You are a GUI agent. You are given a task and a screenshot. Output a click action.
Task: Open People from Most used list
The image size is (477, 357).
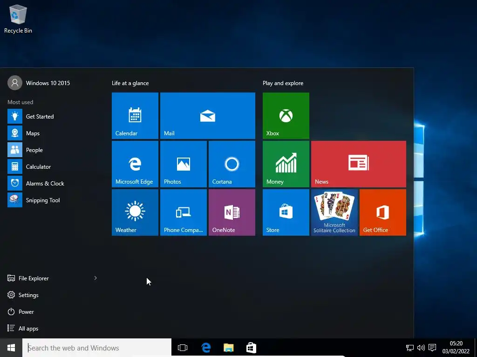click(x=52, y=150)
